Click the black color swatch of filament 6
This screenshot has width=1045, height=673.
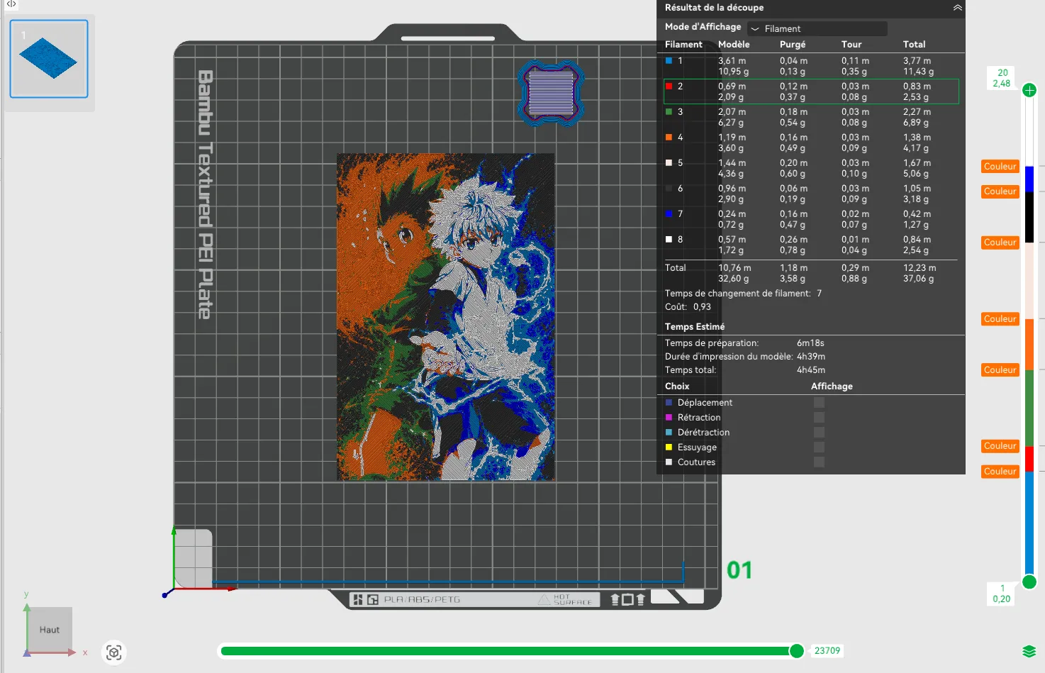669,189
